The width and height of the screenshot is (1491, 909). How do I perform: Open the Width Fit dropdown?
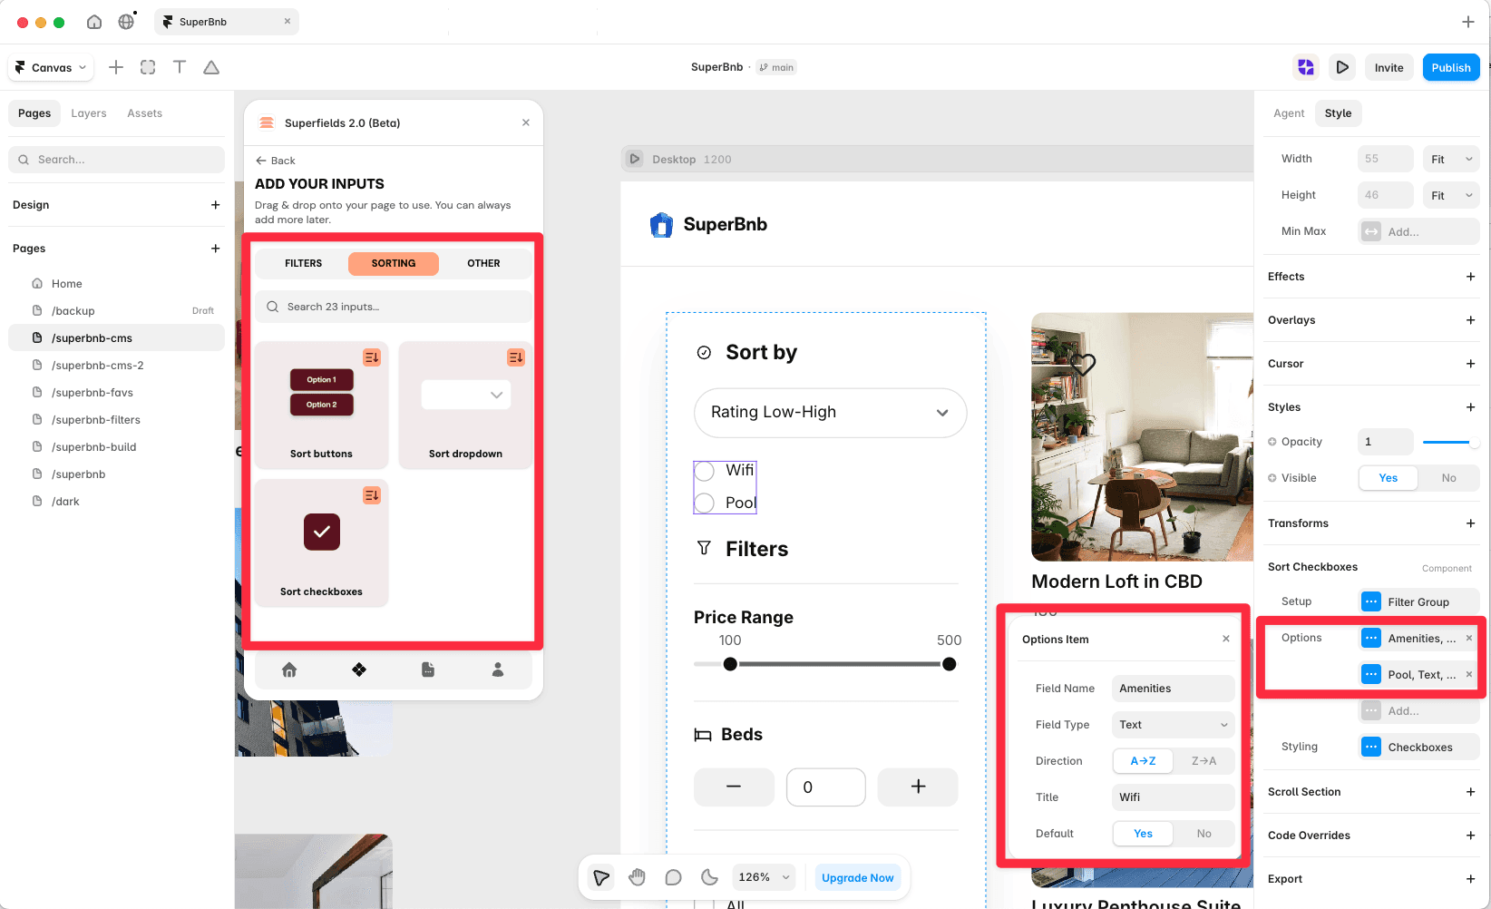1451,159
